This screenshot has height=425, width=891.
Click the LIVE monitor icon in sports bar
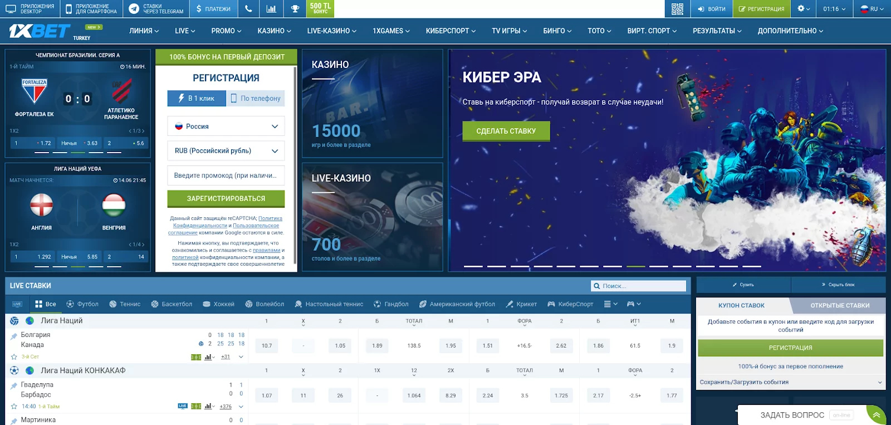tap(17, 304)
